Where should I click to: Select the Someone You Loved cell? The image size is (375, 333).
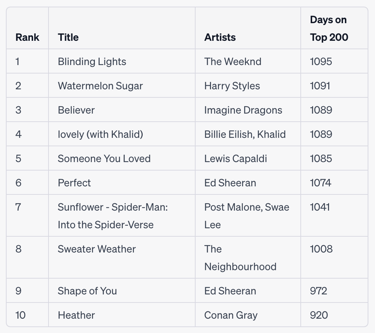coord(104,158)
